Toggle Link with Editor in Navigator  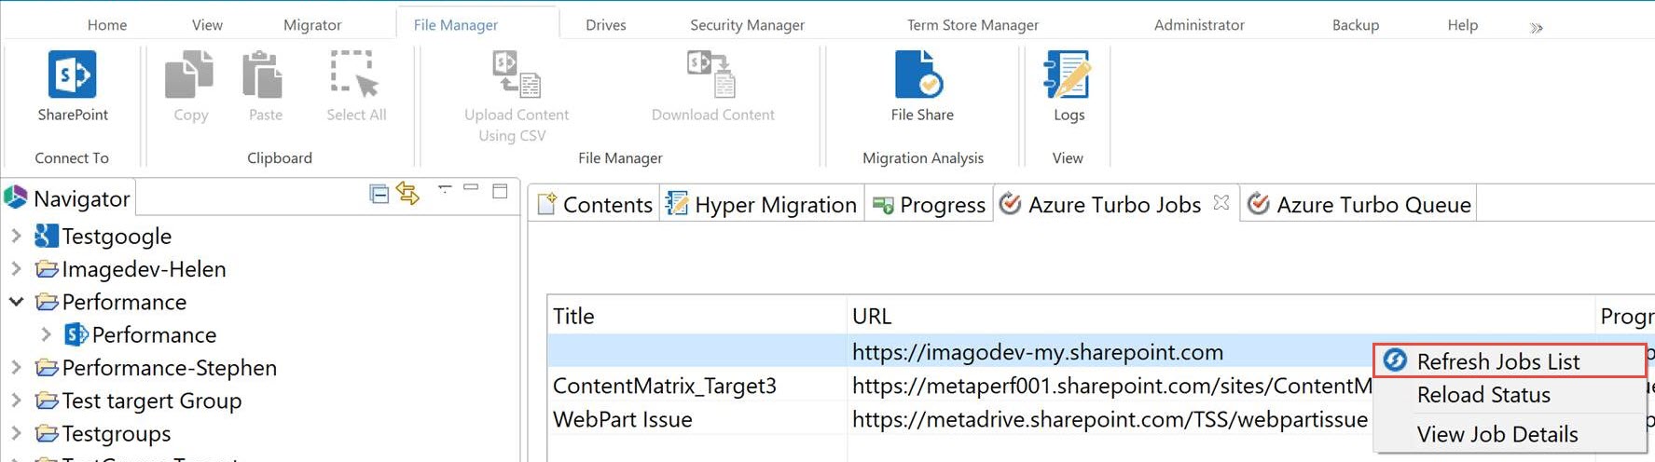point(407,194)
